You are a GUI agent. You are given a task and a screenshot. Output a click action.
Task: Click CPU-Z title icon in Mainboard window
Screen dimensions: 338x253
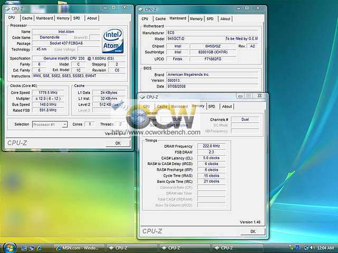coord(141,9)
